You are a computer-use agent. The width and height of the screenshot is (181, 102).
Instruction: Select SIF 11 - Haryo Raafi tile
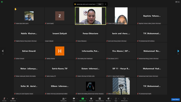tap(121, 69)
